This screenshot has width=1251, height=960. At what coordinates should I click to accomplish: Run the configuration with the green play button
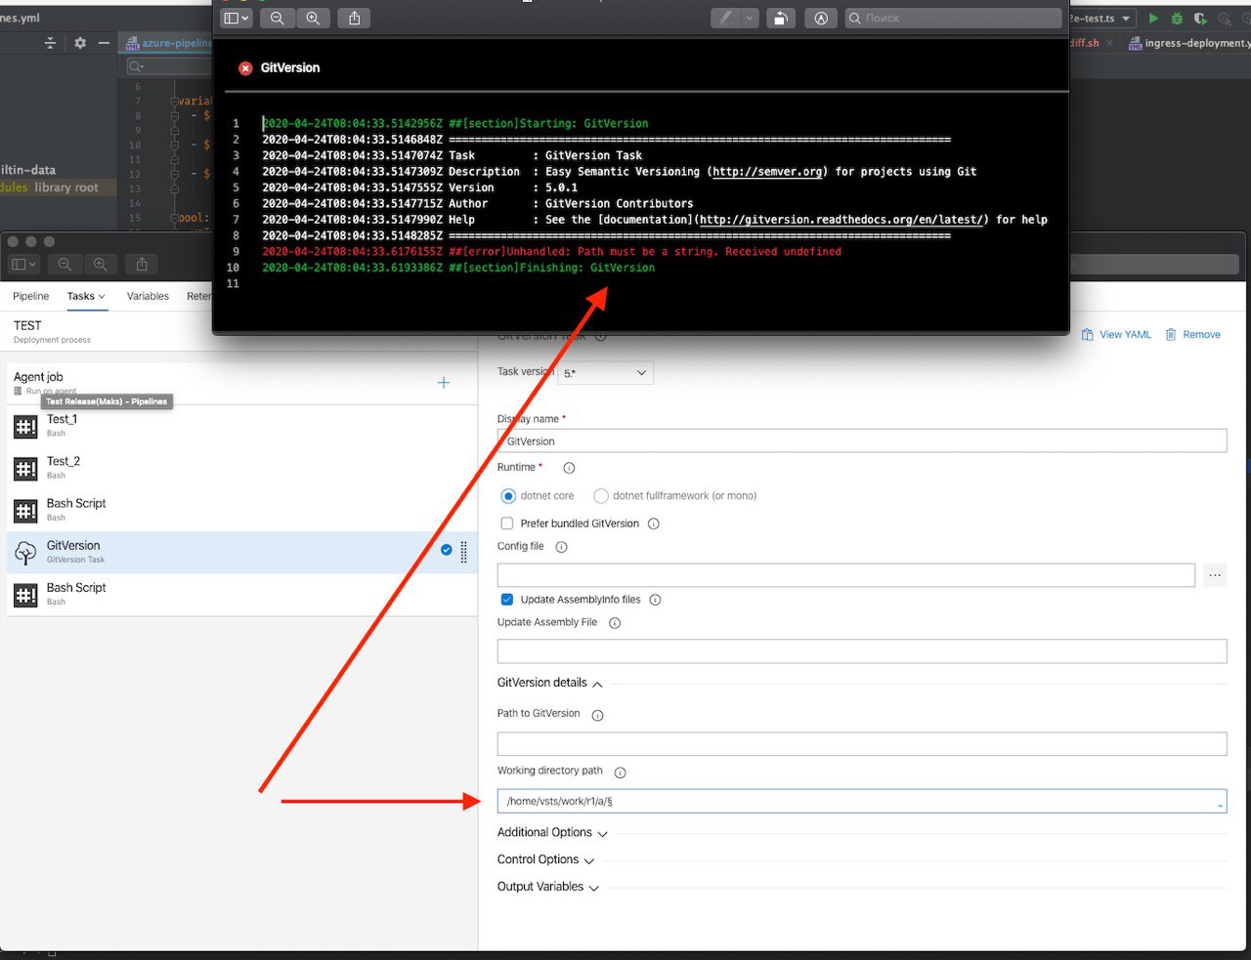(x=1153, y=18)
